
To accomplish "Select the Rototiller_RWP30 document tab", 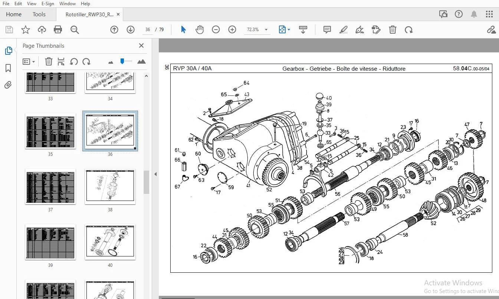I will 89,14.
